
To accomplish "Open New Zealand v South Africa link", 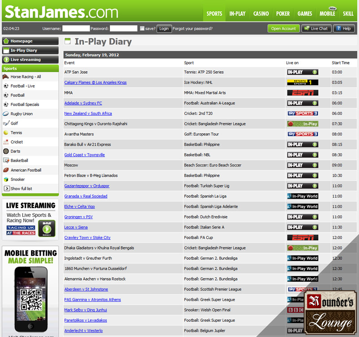I will [x=88, y=114].
